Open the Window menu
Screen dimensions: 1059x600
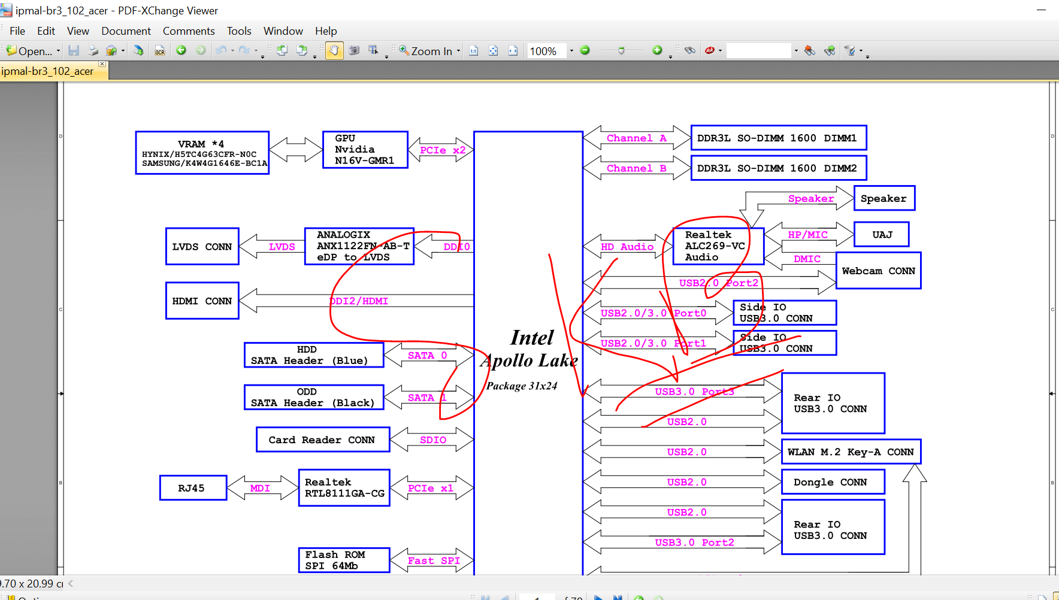283,31
